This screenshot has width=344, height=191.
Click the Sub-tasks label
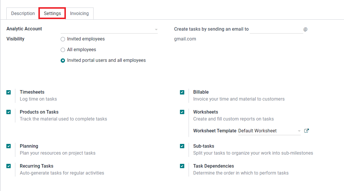click(x=204, y=146)
